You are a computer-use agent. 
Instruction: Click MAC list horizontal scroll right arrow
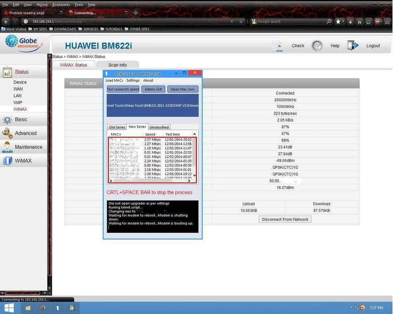[x=189, y=181]
